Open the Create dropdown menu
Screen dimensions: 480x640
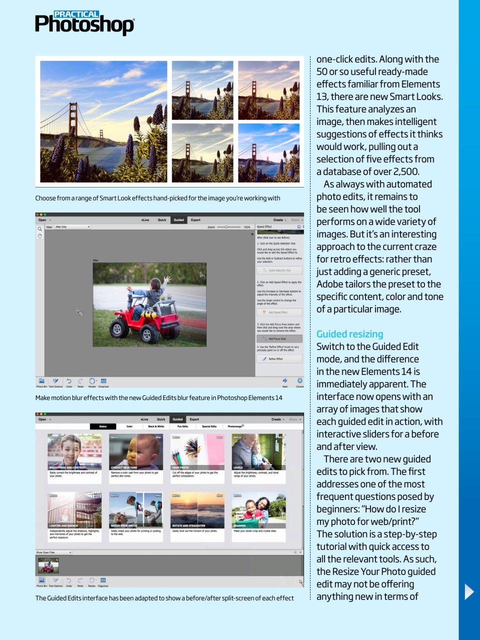pyautogui.click(x=278, y=219)
